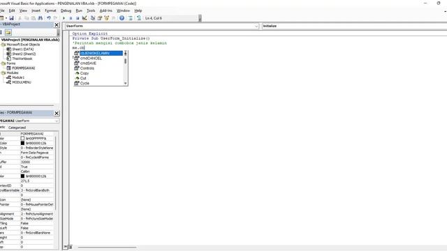The width and height of the screenshot is (447, 251).
Task: Choose Copy from the autocomplete list
Action: pos(98,73)
